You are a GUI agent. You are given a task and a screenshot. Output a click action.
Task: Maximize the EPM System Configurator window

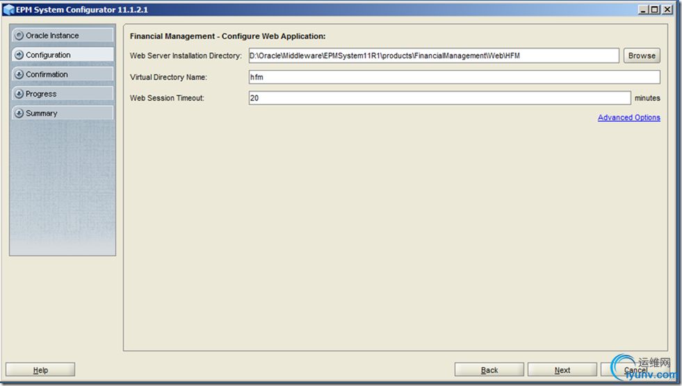click(x=655, y=10)
